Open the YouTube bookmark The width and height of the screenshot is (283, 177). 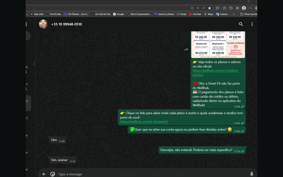pos(195,14)
